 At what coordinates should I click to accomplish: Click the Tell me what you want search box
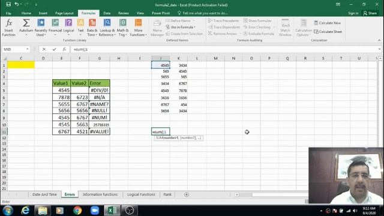coord(203,13)
